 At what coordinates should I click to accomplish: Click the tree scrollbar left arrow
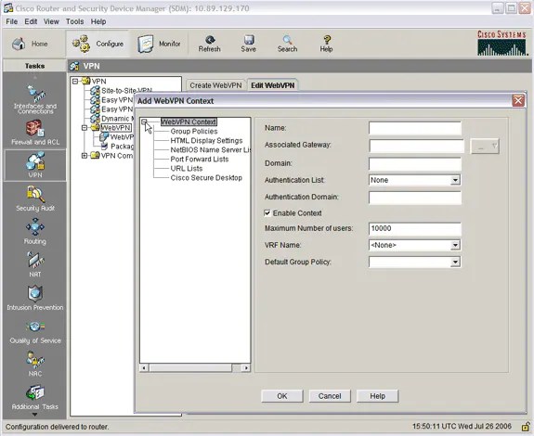pos(144,367)
